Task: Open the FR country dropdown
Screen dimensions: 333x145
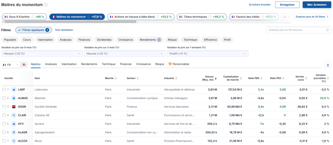Action: tap(10, 65)
